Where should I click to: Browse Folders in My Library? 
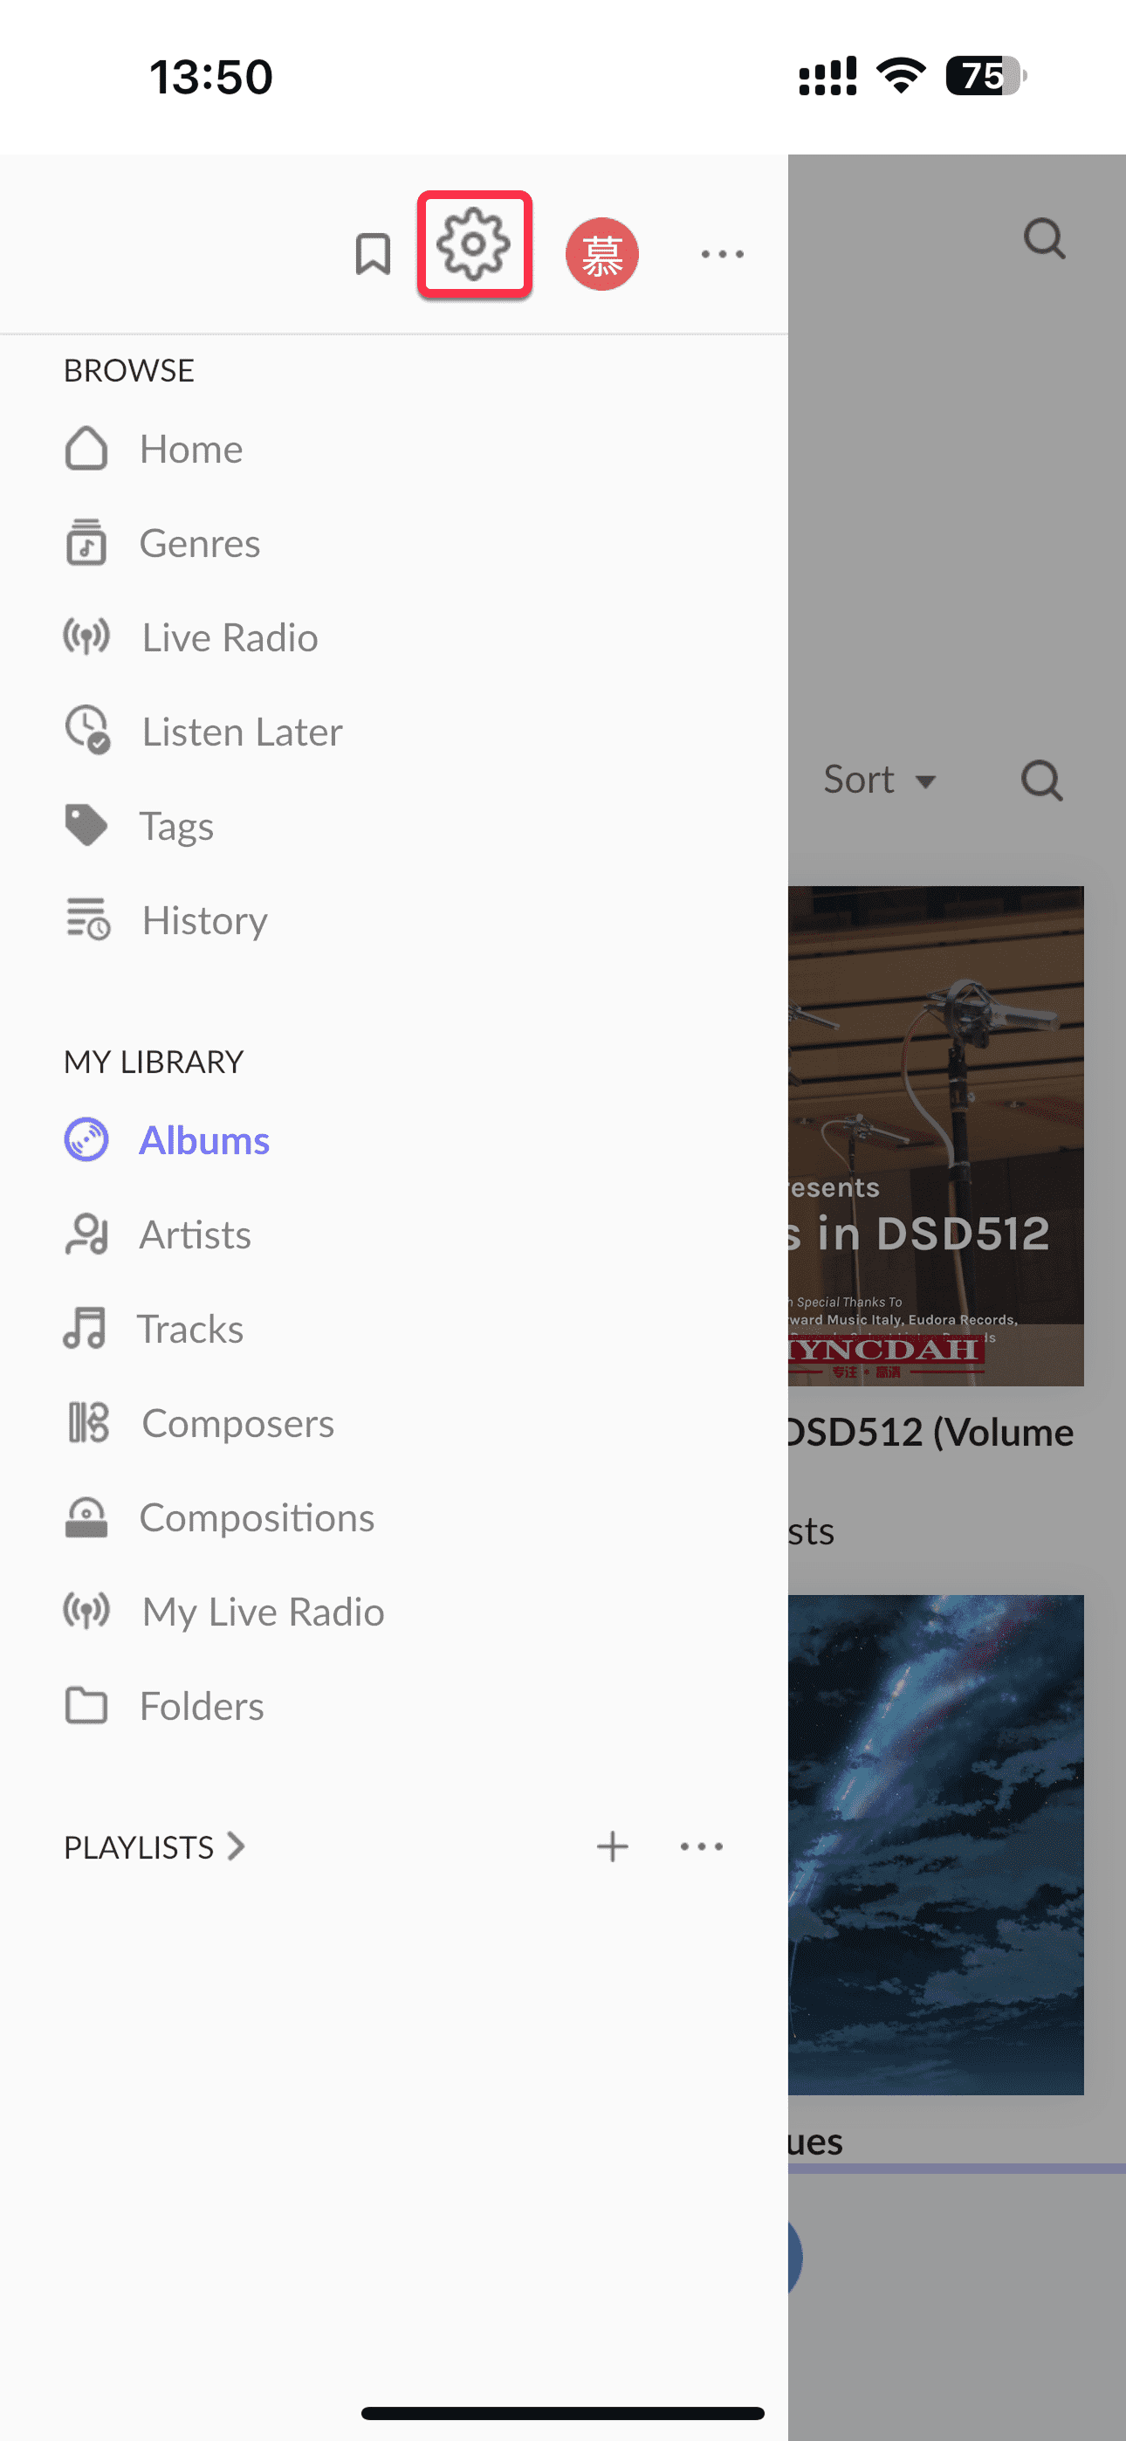pyautogui.click(x=201, y=1706)
